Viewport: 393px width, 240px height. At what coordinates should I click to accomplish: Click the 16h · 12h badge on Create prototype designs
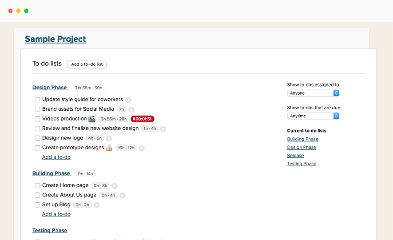pyautogui.click(x=126, y=148)
